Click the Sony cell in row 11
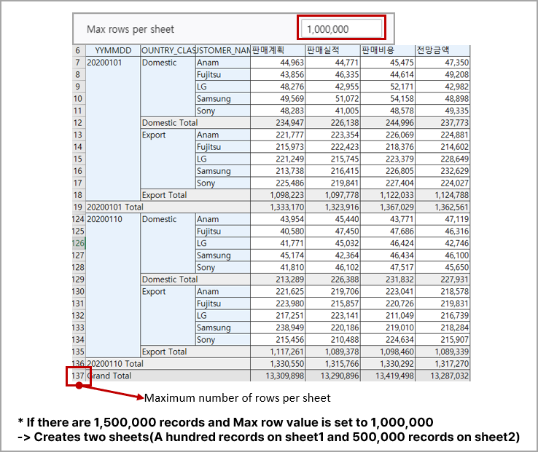The image size is (538, 452). point(222,111)
